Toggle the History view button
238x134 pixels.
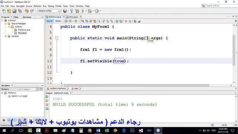pos(58,21)
